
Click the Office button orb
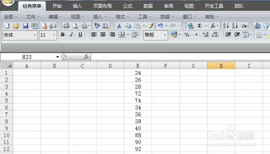[x=7, y=2]
